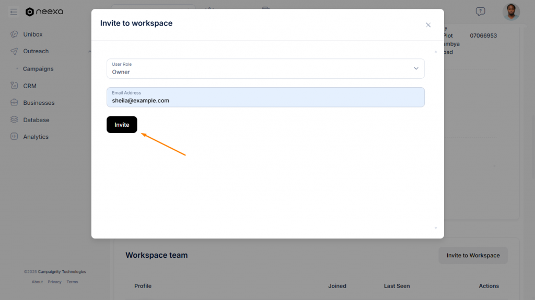The width and height of the screenshot is (535, 300).
Task: Collapse the sidebar with the hamburger icon
Action: [x=14, y=12]
